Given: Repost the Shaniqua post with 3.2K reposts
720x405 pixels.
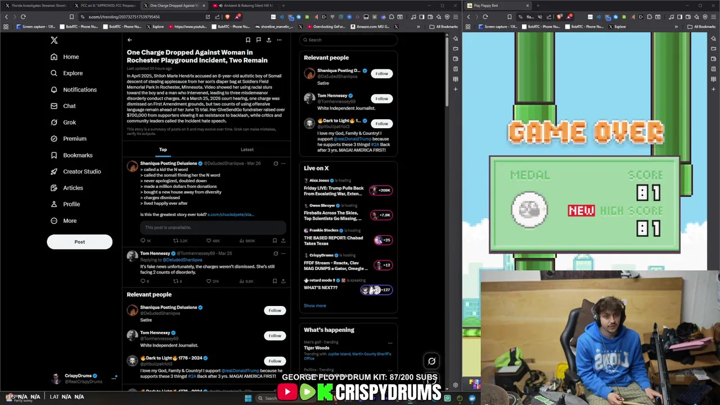Looking at the screenshot, I should click(180, 241).
